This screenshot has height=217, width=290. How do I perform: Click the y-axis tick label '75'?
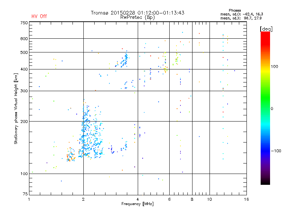(x=25, y=194)
